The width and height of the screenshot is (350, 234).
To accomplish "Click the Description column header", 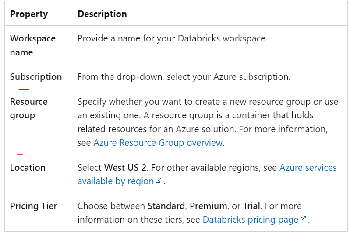I will (102, 14).
